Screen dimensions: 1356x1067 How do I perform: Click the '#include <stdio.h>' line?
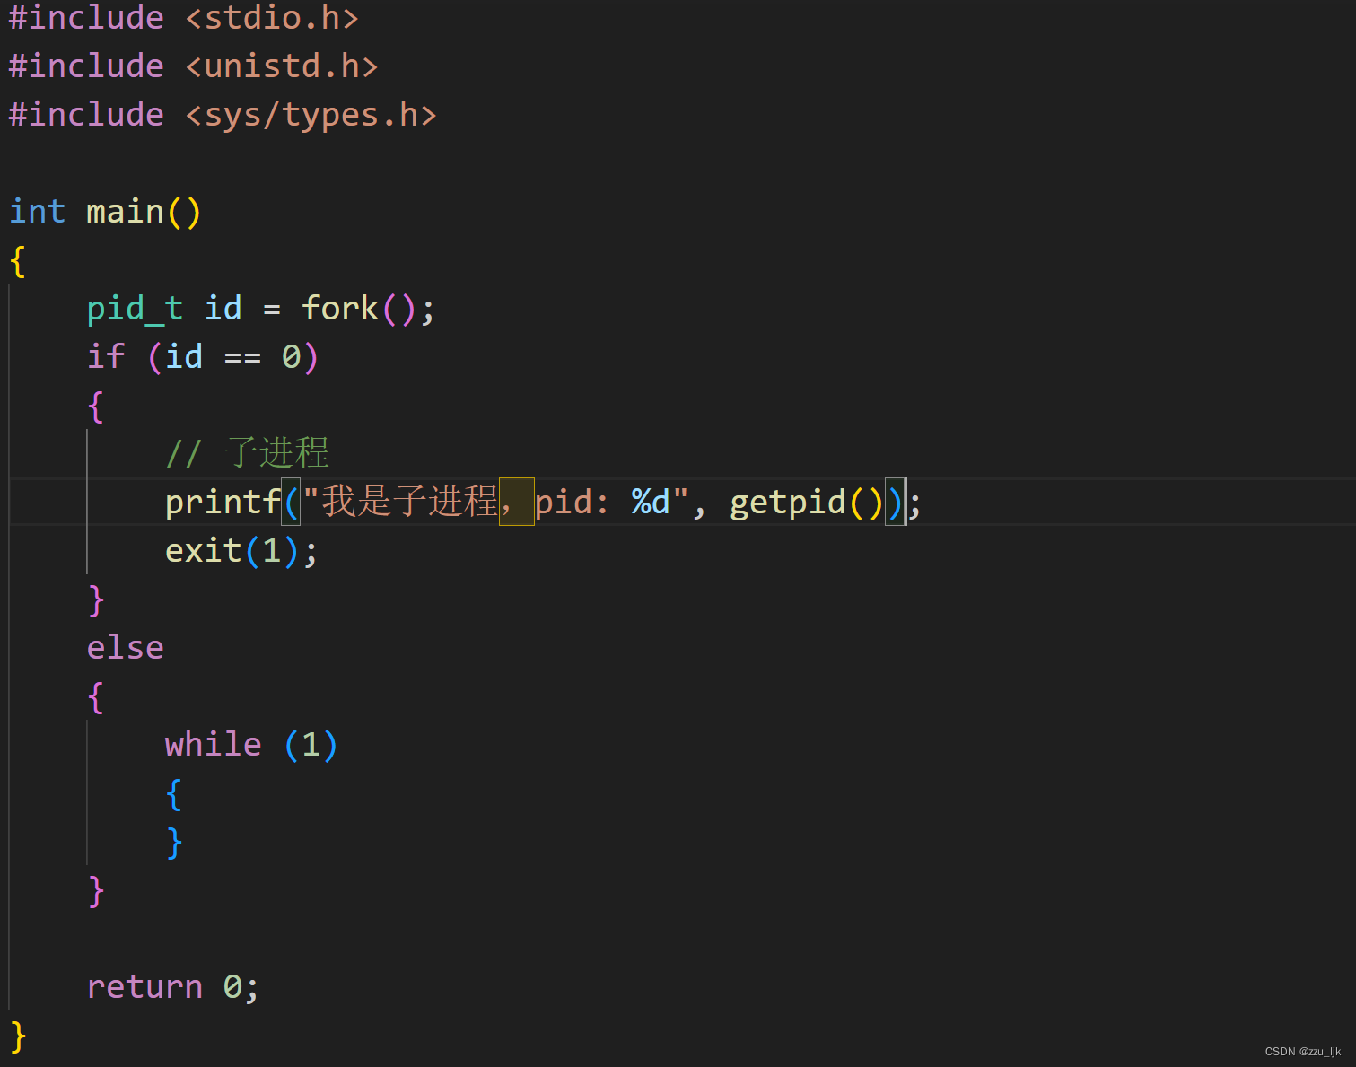click(x=184, y=18)
